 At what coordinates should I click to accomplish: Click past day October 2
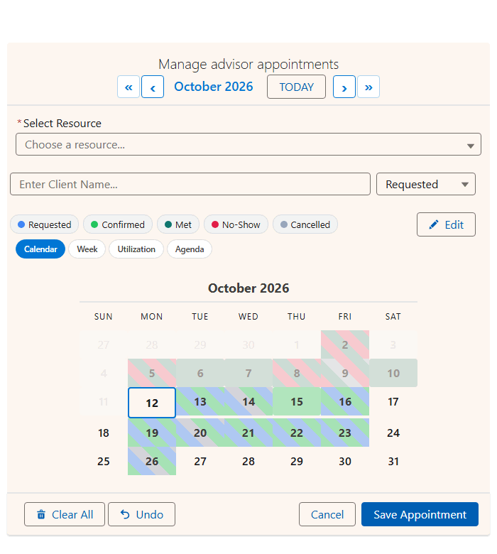[345, 345]
